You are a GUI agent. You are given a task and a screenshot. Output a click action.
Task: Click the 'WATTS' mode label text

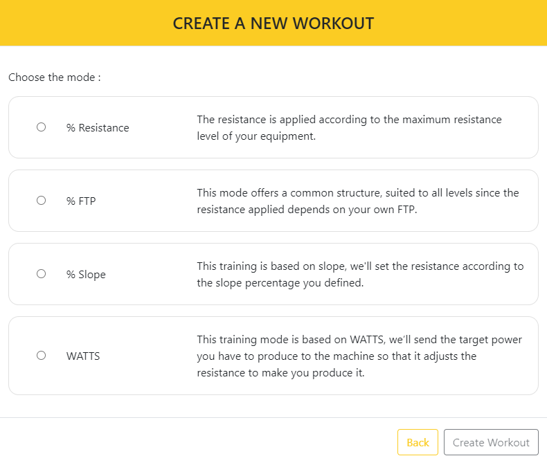(x=83, y=356)
